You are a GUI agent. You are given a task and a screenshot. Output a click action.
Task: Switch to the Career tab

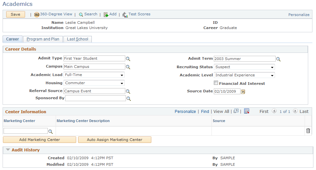12,39
